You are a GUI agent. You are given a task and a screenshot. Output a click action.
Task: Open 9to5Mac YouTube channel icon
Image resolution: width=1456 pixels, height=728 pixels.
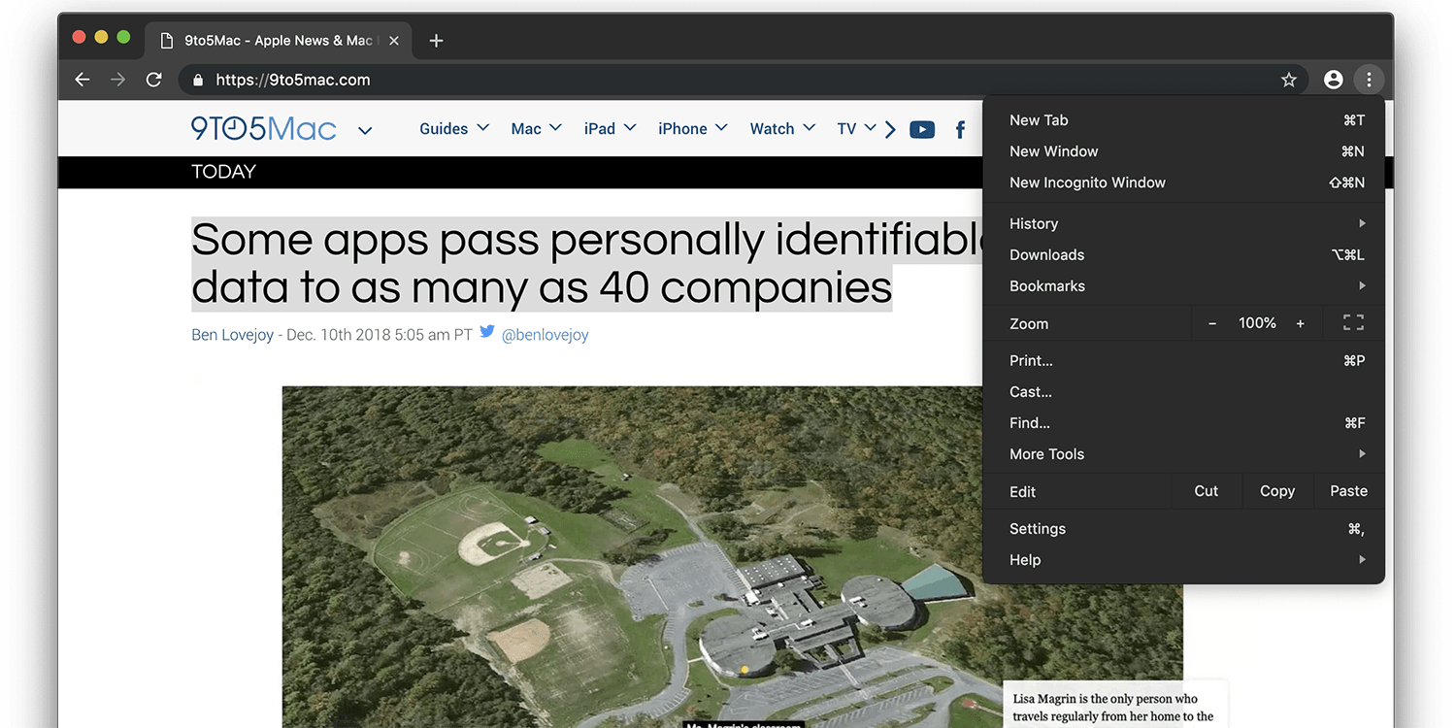(921, 129)
